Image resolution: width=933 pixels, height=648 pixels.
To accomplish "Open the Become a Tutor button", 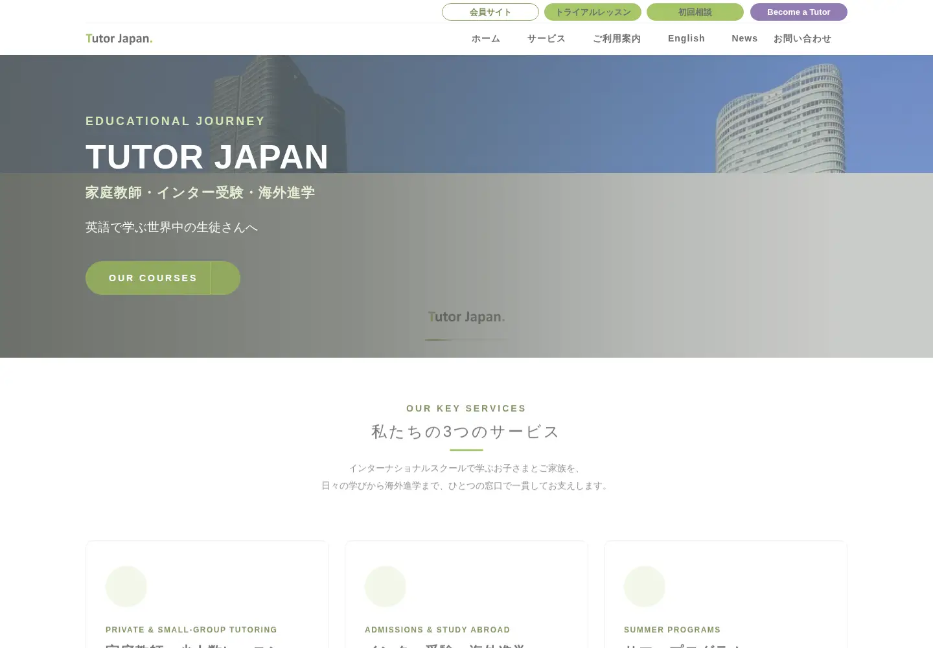I will point(799,12).
